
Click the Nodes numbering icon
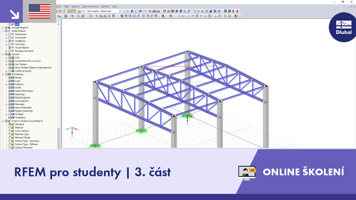pos(13,77)
